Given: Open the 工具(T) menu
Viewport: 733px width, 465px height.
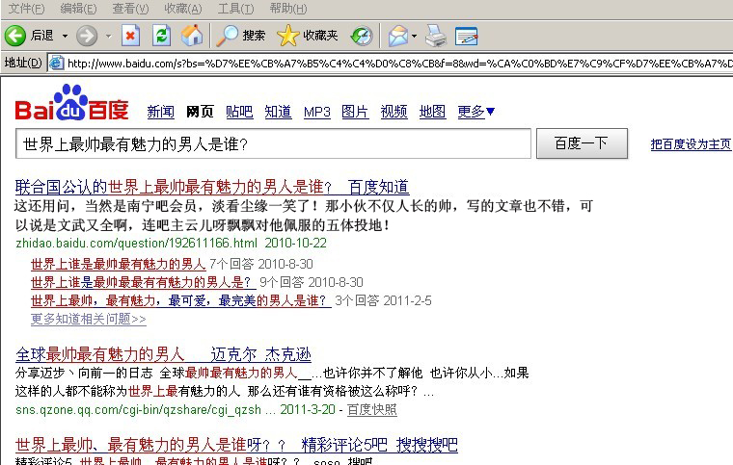Looking at the screenshot, I should coord(235,9).
